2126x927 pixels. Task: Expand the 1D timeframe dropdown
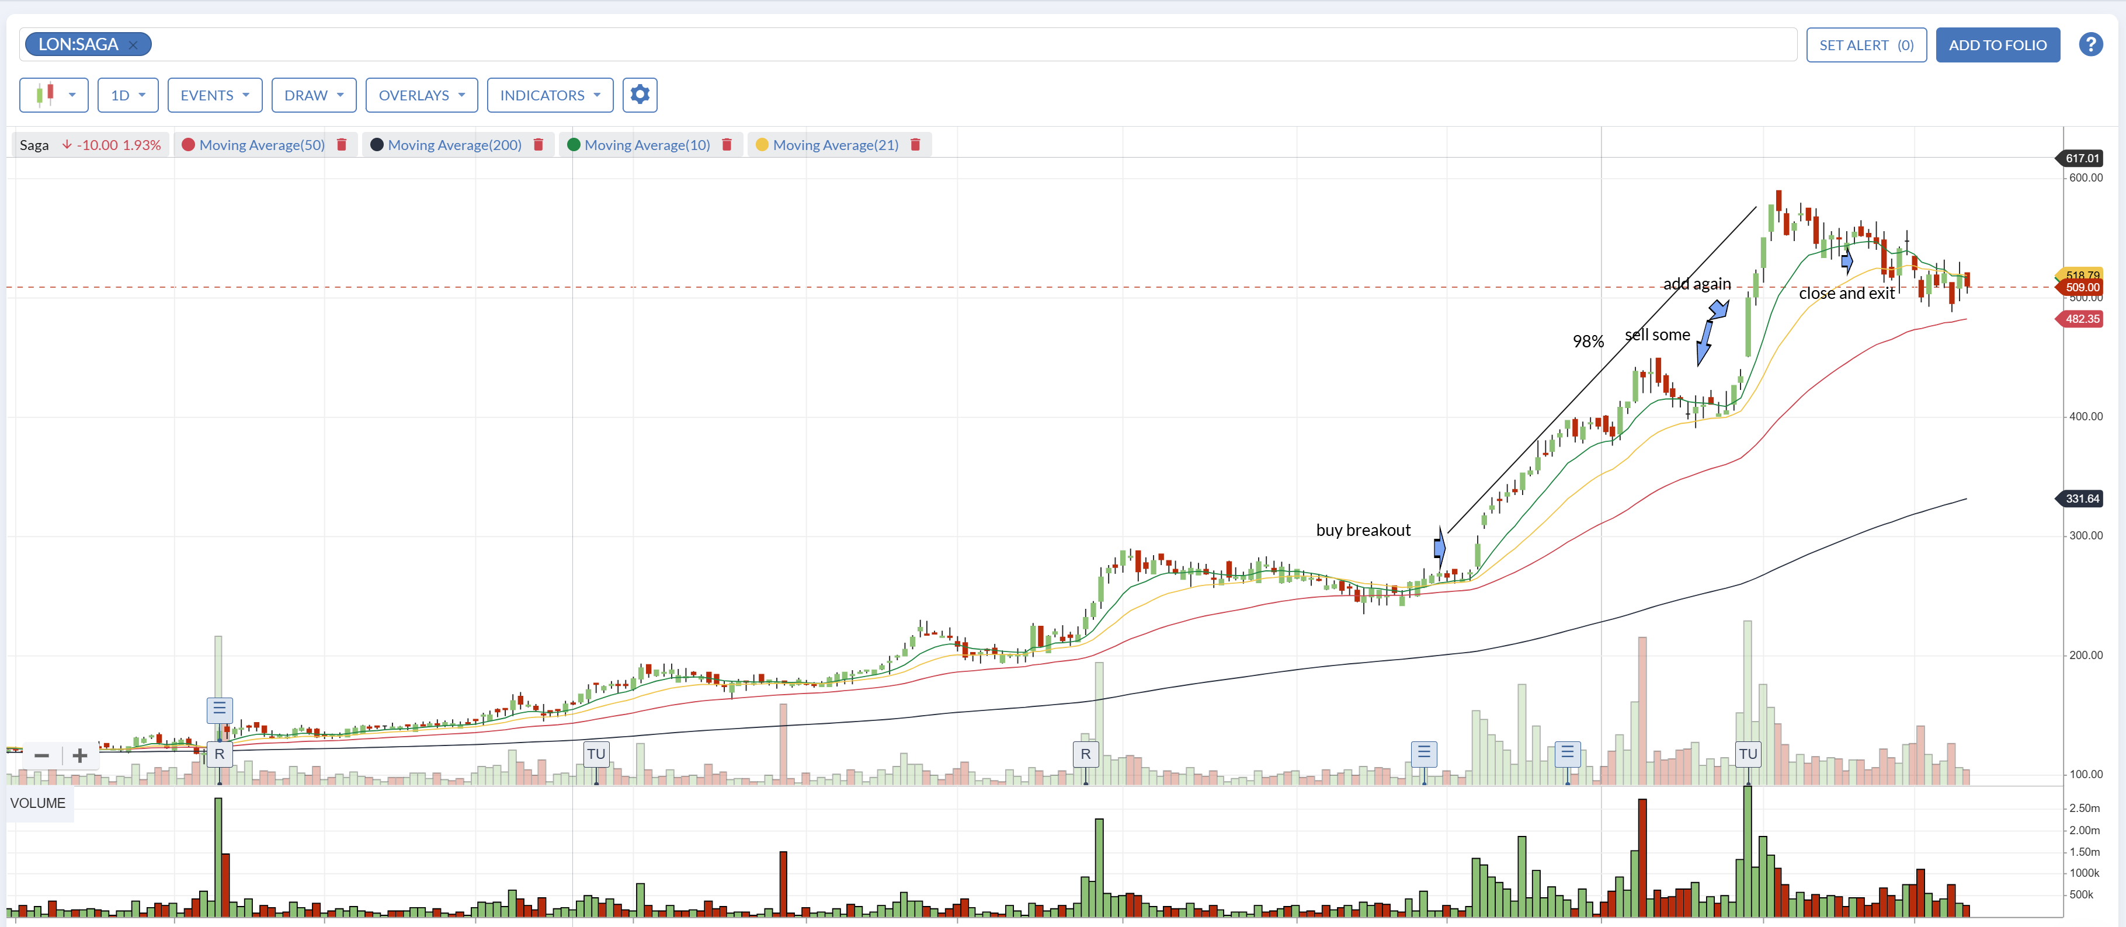click(x=128, y=95)
